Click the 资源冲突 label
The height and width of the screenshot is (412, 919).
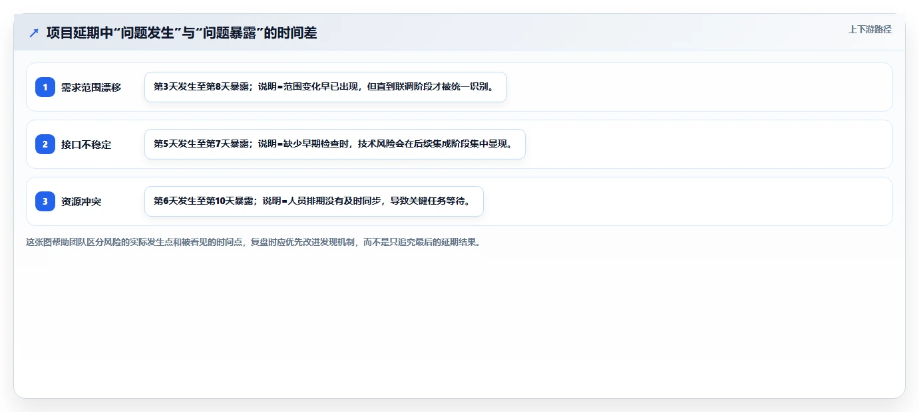click(x=81, y=201)
